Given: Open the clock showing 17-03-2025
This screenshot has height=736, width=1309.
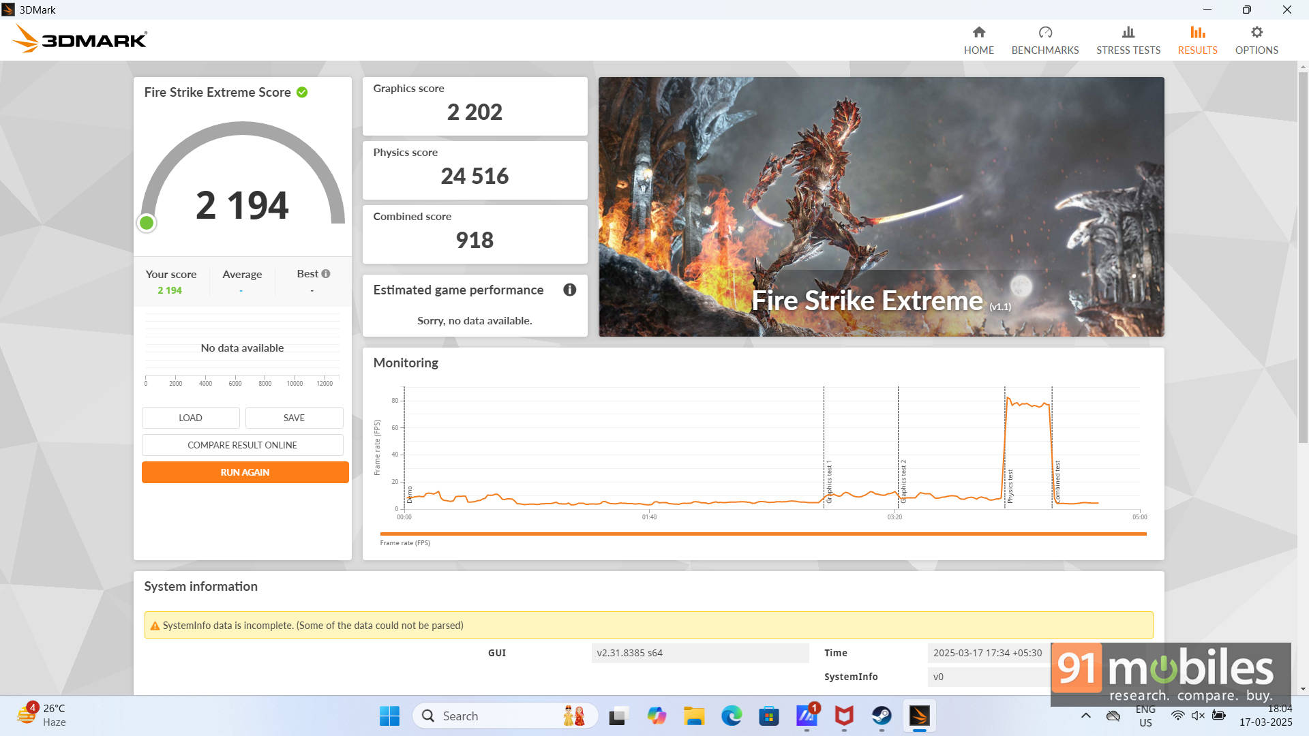Looking at the screenshot, I should 1265,716.
